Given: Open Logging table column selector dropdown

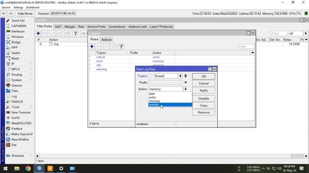Looking at the screenshot, I should tap(253, 53).
